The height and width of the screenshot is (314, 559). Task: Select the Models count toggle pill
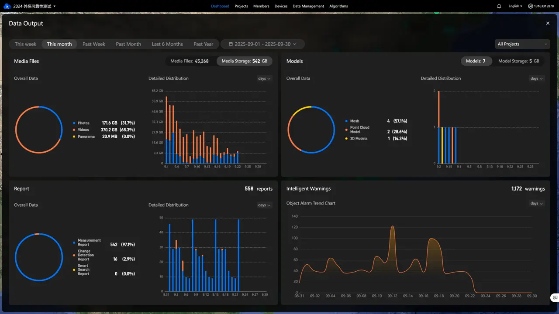(x=476, y=61)
